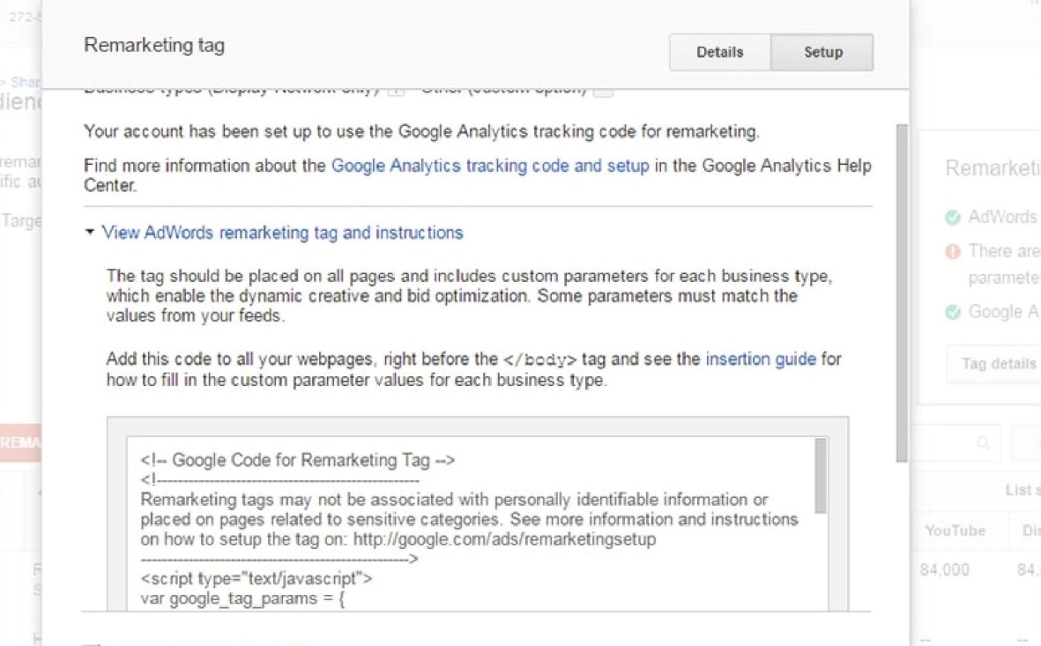The height and width of the screenshot is (646, 1041).
Task: Click the code box's inner scrollbar
Action: (821, 476)
